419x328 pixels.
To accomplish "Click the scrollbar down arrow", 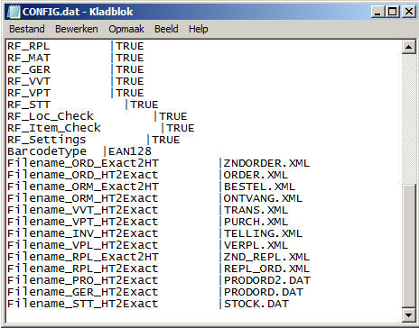I will pos(408,315).
